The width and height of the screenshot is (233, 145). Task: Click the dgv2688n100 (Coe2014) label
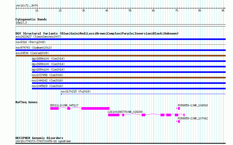(x=48, y=59)
